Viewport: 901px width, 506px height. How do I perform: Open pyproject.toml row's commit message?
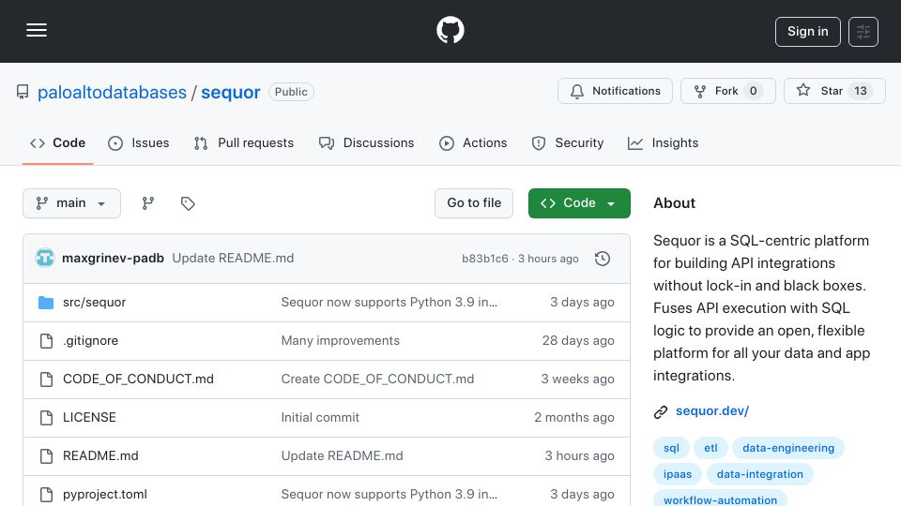pyautogui.click(x=389, y=495)
